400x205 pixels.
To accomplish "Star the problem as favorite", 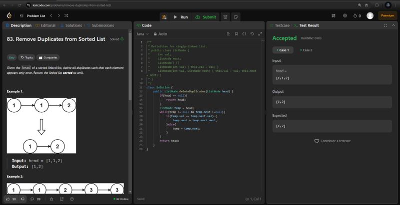I will [x=51, y=199].
